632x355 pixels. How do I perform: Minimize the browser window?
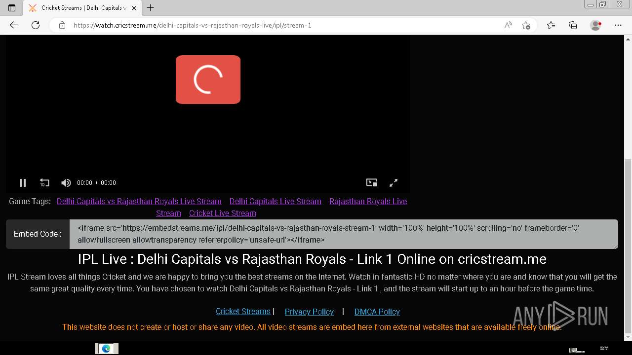pyautogui.click(x=590, y=4)
